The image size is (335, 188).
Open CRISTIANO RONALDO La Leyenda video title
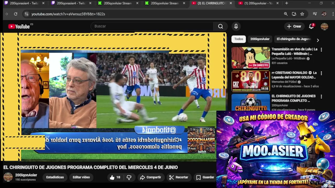294,75
